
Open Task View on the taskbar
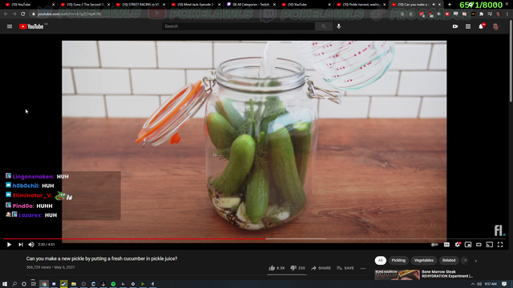pos(34,284)
